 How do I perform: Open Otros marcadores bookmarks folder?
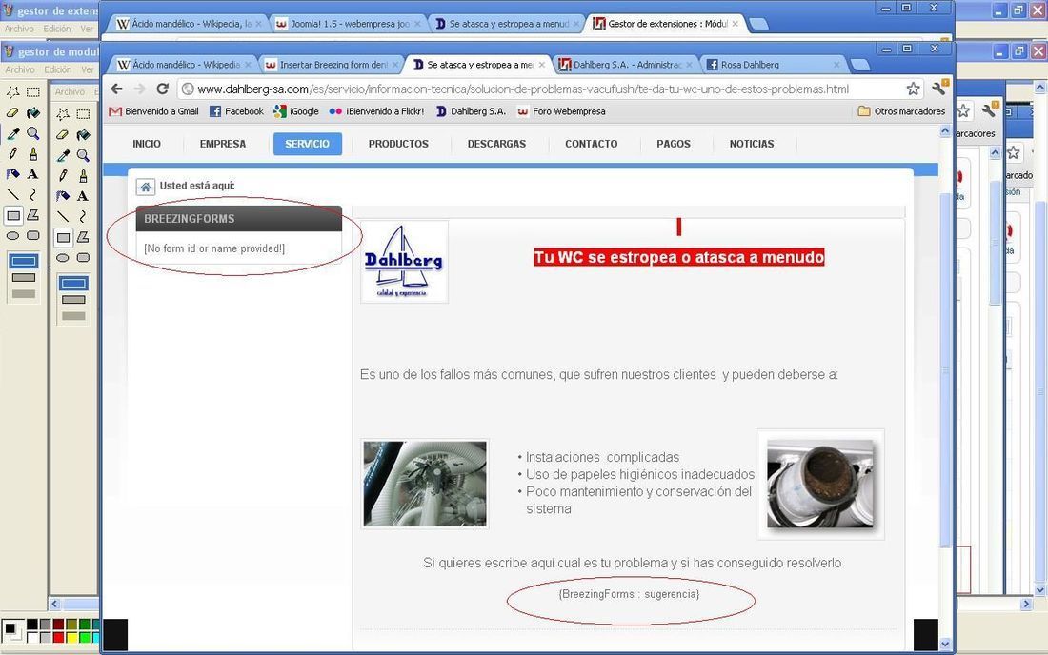pyautogui.click(x=901, y=110)
